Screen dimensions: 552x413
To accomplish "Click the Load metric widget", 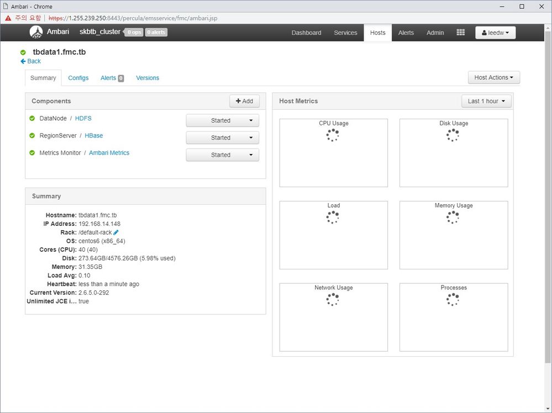I will (333, 235).
